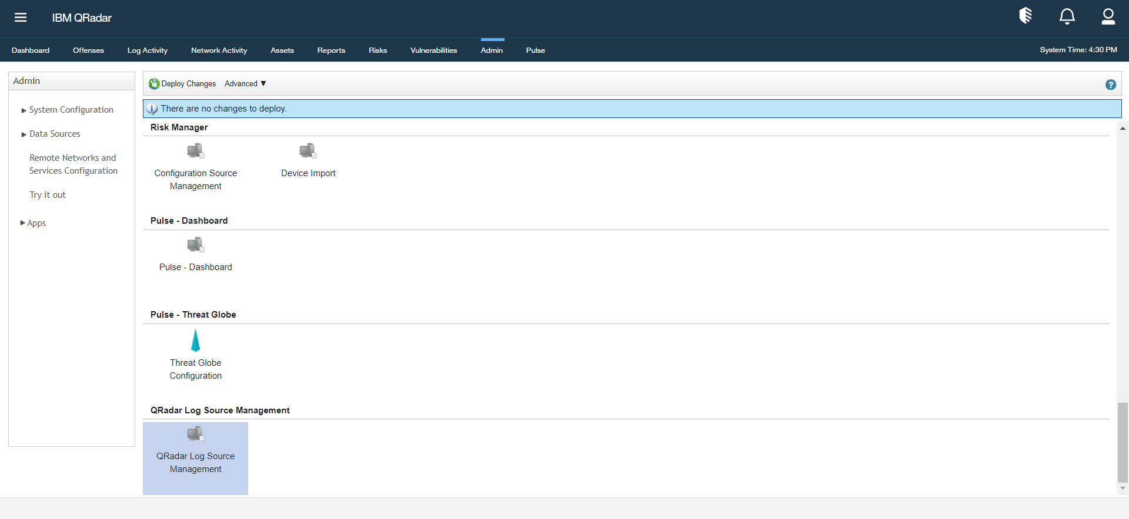The width and height of the screenshot is (1129, 519).
Task: Click the QRadar shield security icon
Action: coord(1026,16)
